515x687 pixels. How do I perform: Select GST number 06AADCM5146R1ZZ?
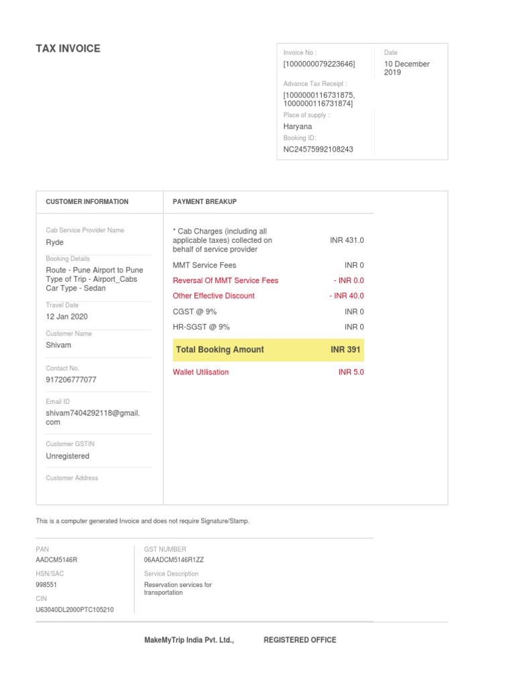pos(174,560)
